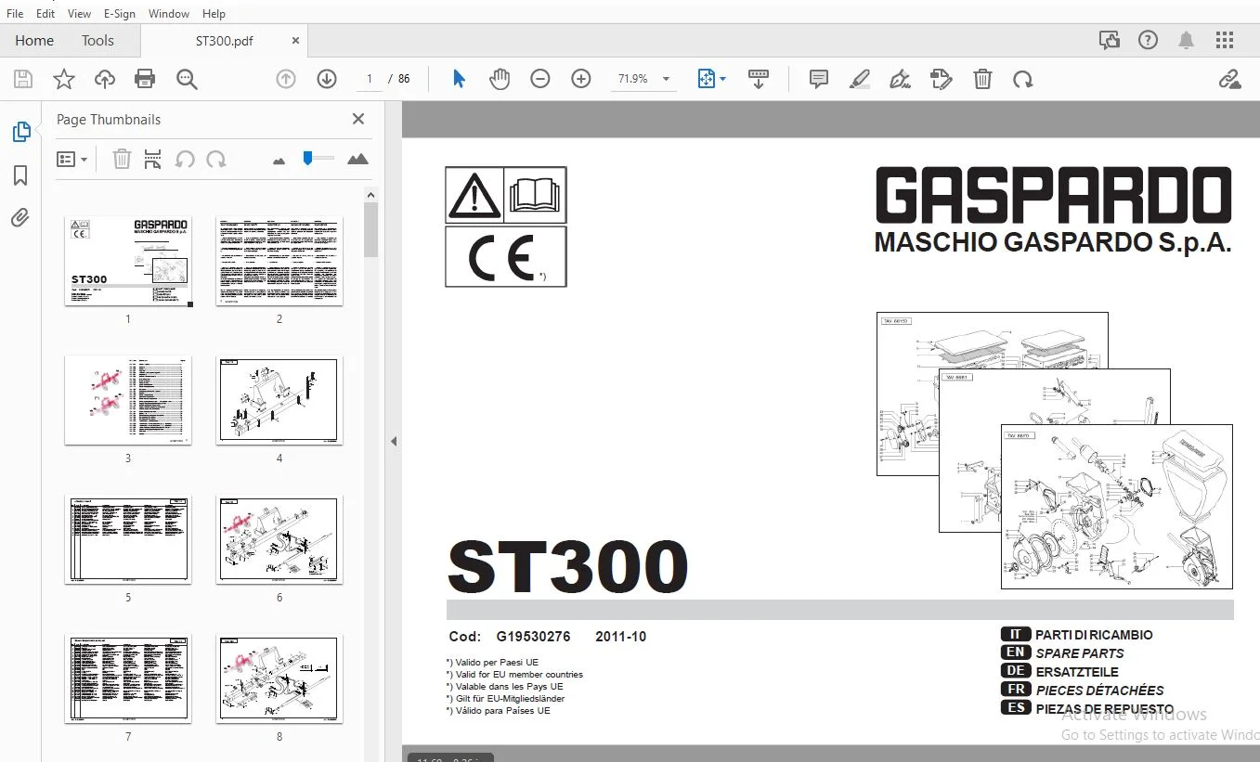Open the apps grid icon
Image resolution: width=1260 pixels, height=762 pixels.
1225,40
